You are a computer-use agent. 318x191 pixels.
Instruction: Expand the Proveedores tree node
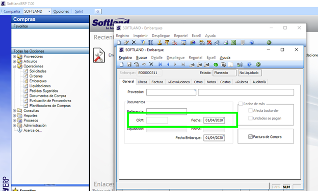14,57
